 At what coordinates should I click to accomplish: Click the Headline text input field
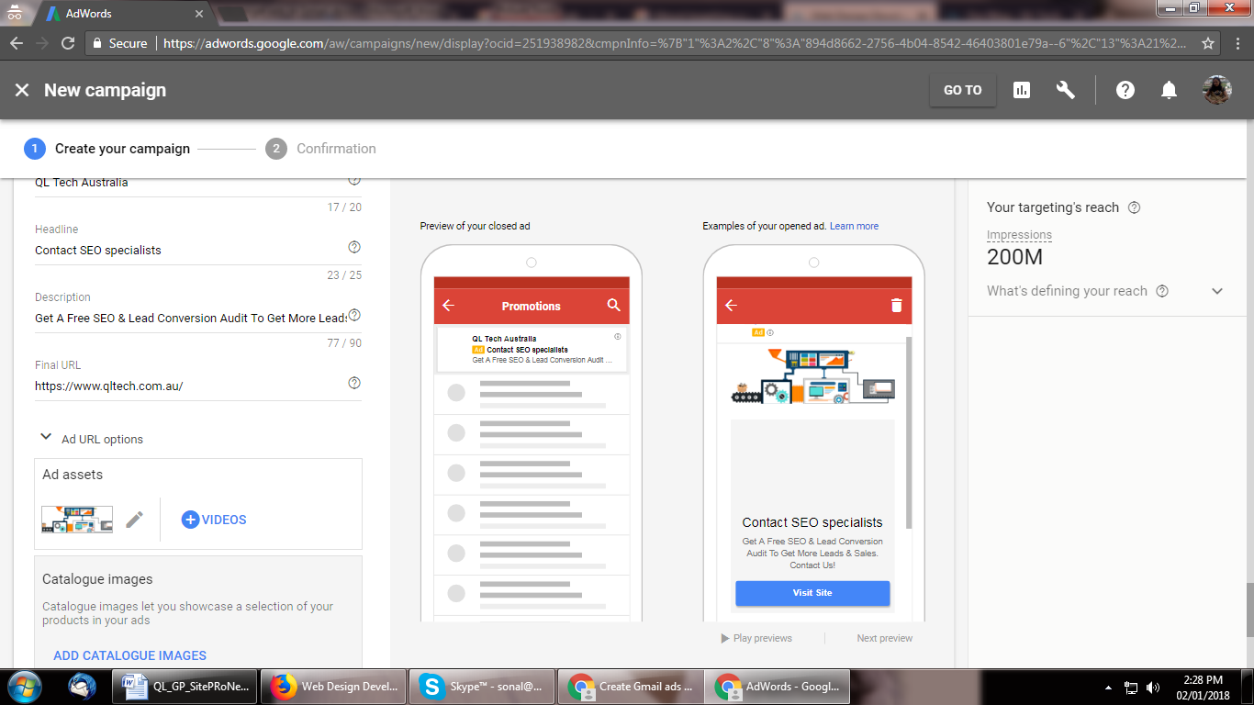tap(189, 251)
